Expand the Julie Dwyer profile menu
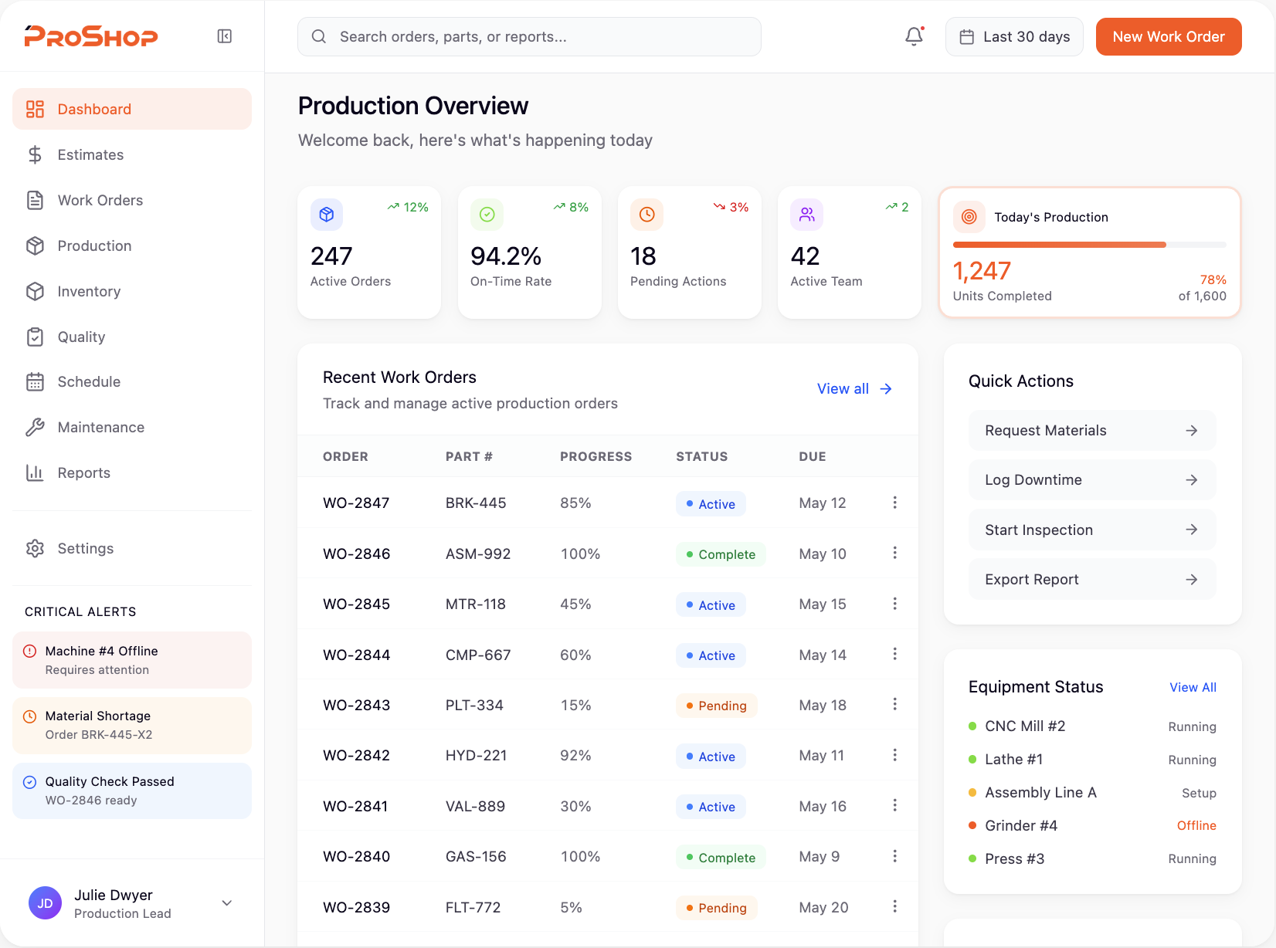Screen dimensions: 1276x948 click(x=226, y=903)
